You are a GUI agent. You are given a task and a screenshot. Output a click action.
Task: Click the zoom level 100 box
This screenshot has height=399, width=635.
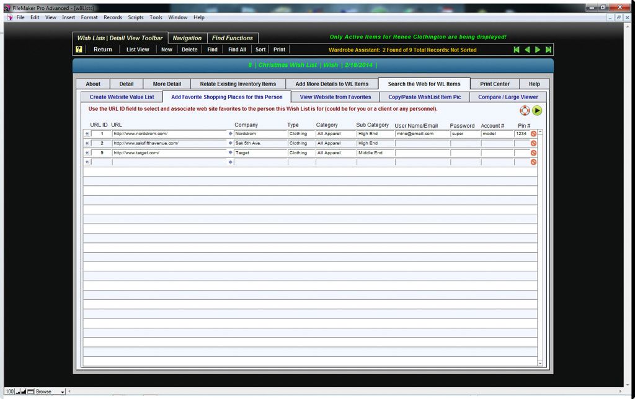[x=10, y=392]
